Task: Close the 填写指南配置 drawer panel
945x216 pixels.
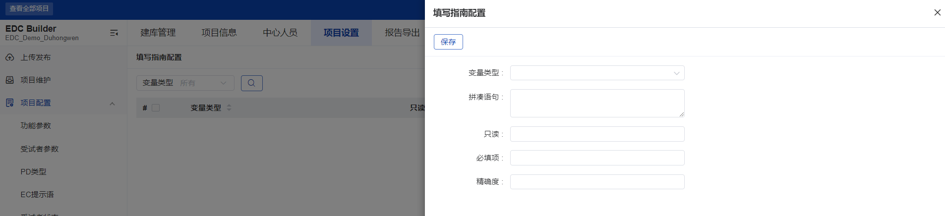Action: [x=937, y=12]
